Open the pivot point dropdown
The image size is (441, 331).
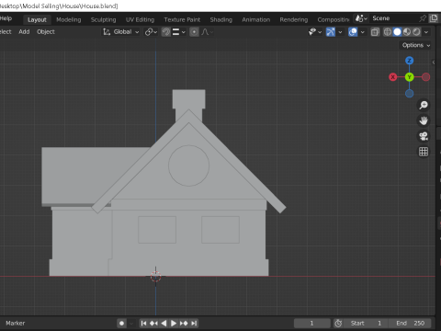[151, 32]
